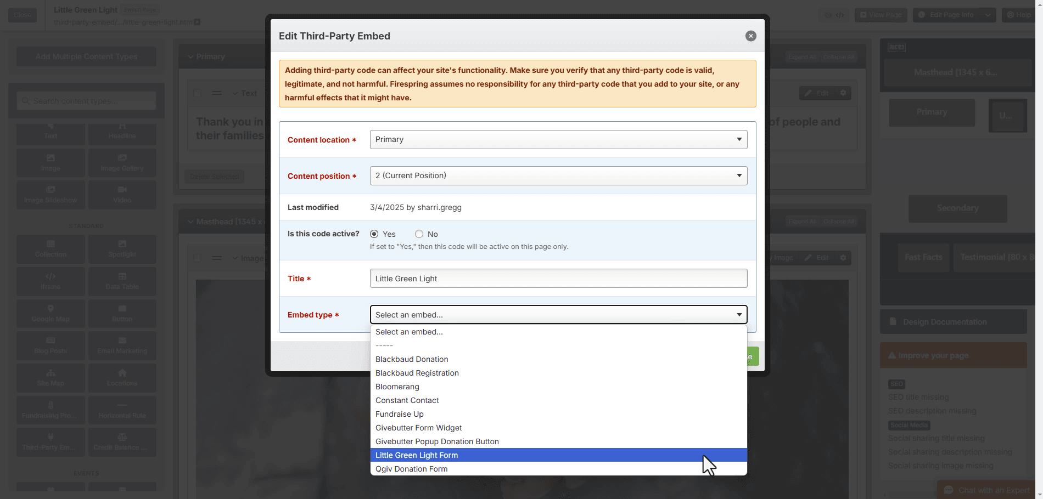The height and width of the screenshot is (499, 1043).
Task: Collapse the Primary section chevron
Action: click(x=190, y=56)
